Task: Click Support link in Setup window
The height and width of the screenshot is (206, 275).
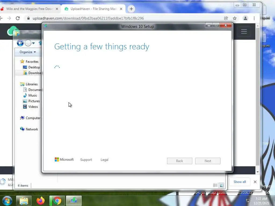Action: (86, 160)
